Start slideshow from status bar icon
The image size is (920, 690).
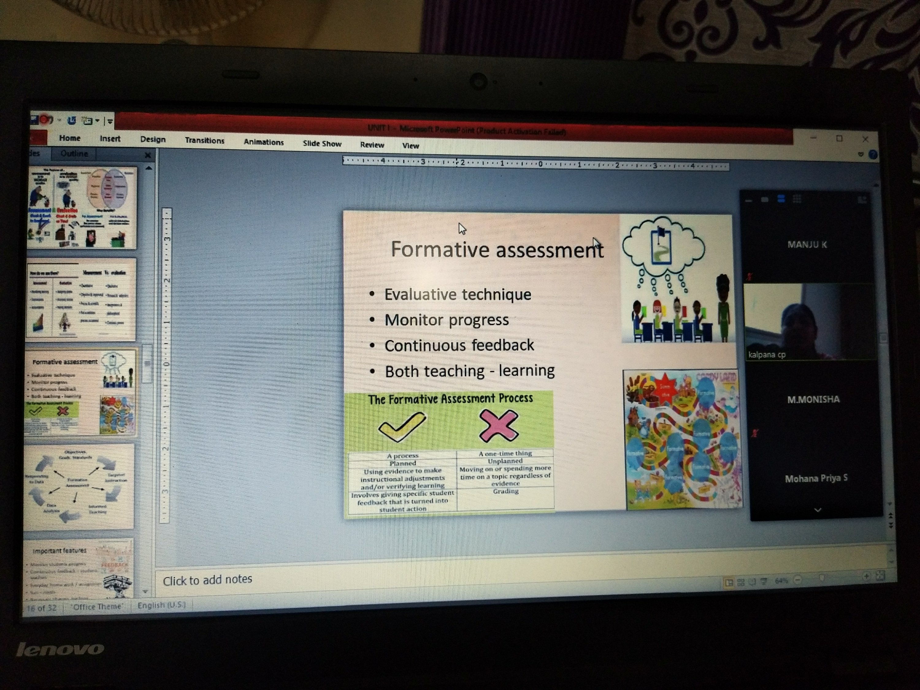pyautogui.click(x=764, y=581)
